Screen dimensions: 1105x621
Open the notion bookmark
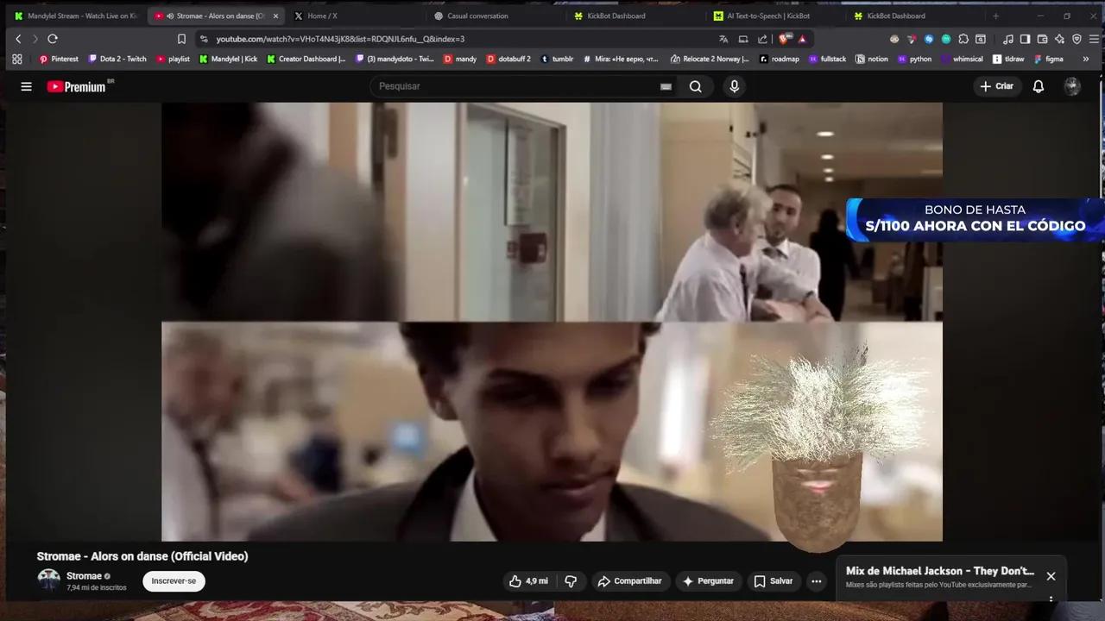click(872, 59)
